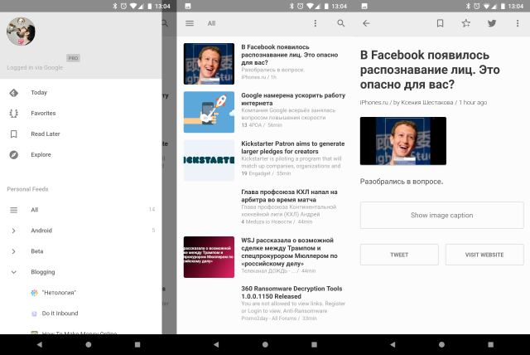Click the VISIT WEBSITE button
Image resolution: width=530 pixels, height=355 pixels.
[x=484, y=255]
